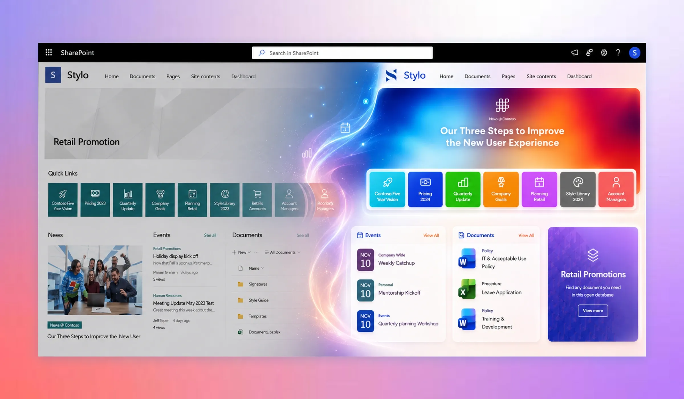684x399 pixels.
Task: Click the News @ Contoso tag
Action: (64, 325)
